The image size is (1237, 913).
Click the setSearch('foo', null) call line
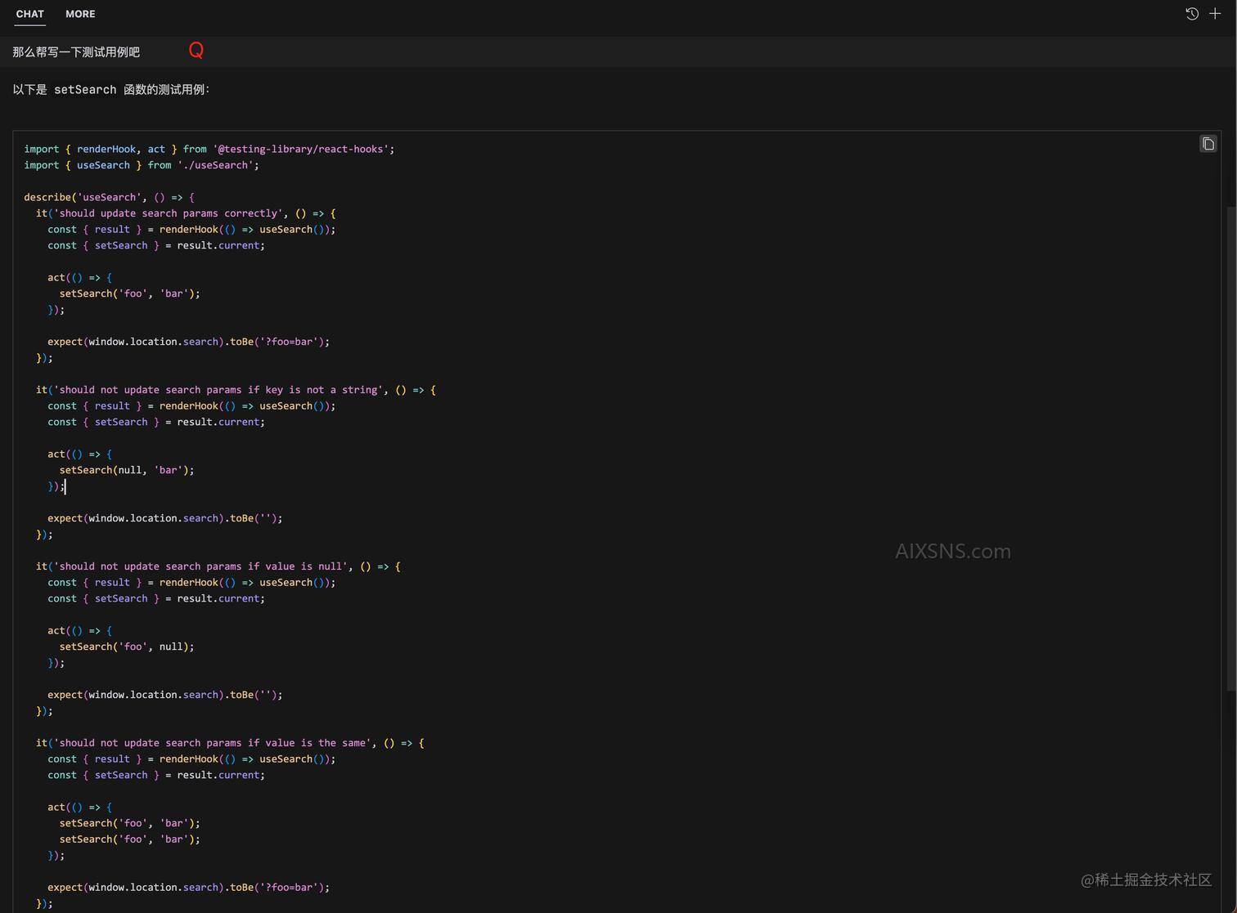click(x=126, y=647)
